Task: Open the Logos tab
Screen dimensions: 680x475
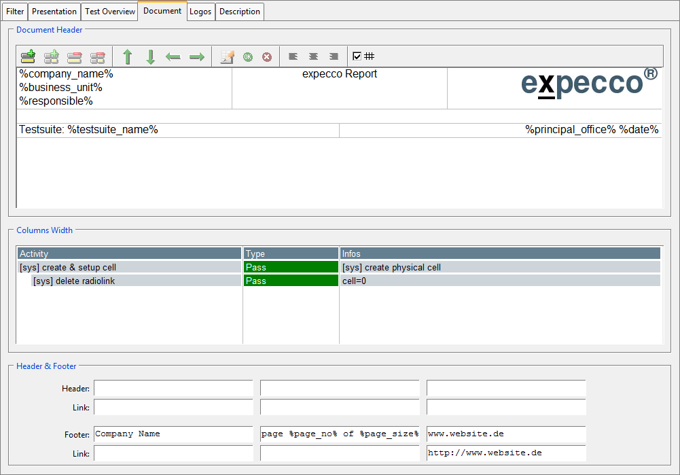Action: [200, 12]
